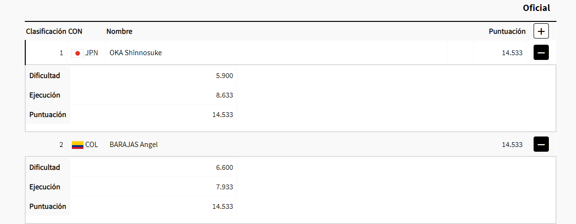Screen dimensions: 576x224
Task: Click the Japan flag icon
Action: coord(77,53)
